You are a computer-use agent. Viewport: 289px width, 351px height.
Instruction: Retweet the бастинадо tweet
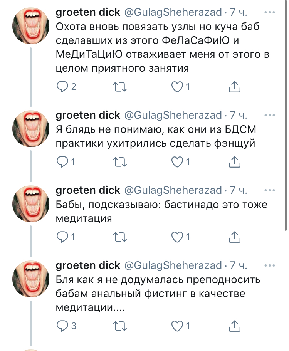[121, 237]
